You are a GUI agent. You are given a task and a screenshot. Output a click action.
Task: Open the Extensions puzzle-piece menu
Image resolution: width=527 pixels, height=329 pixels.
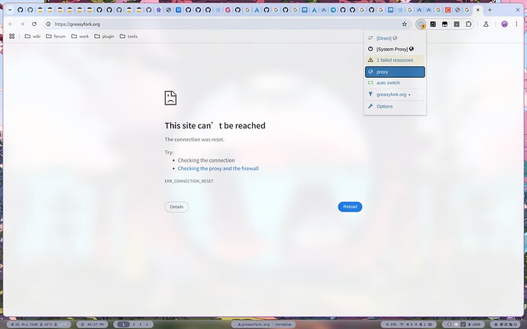(468, 24)
